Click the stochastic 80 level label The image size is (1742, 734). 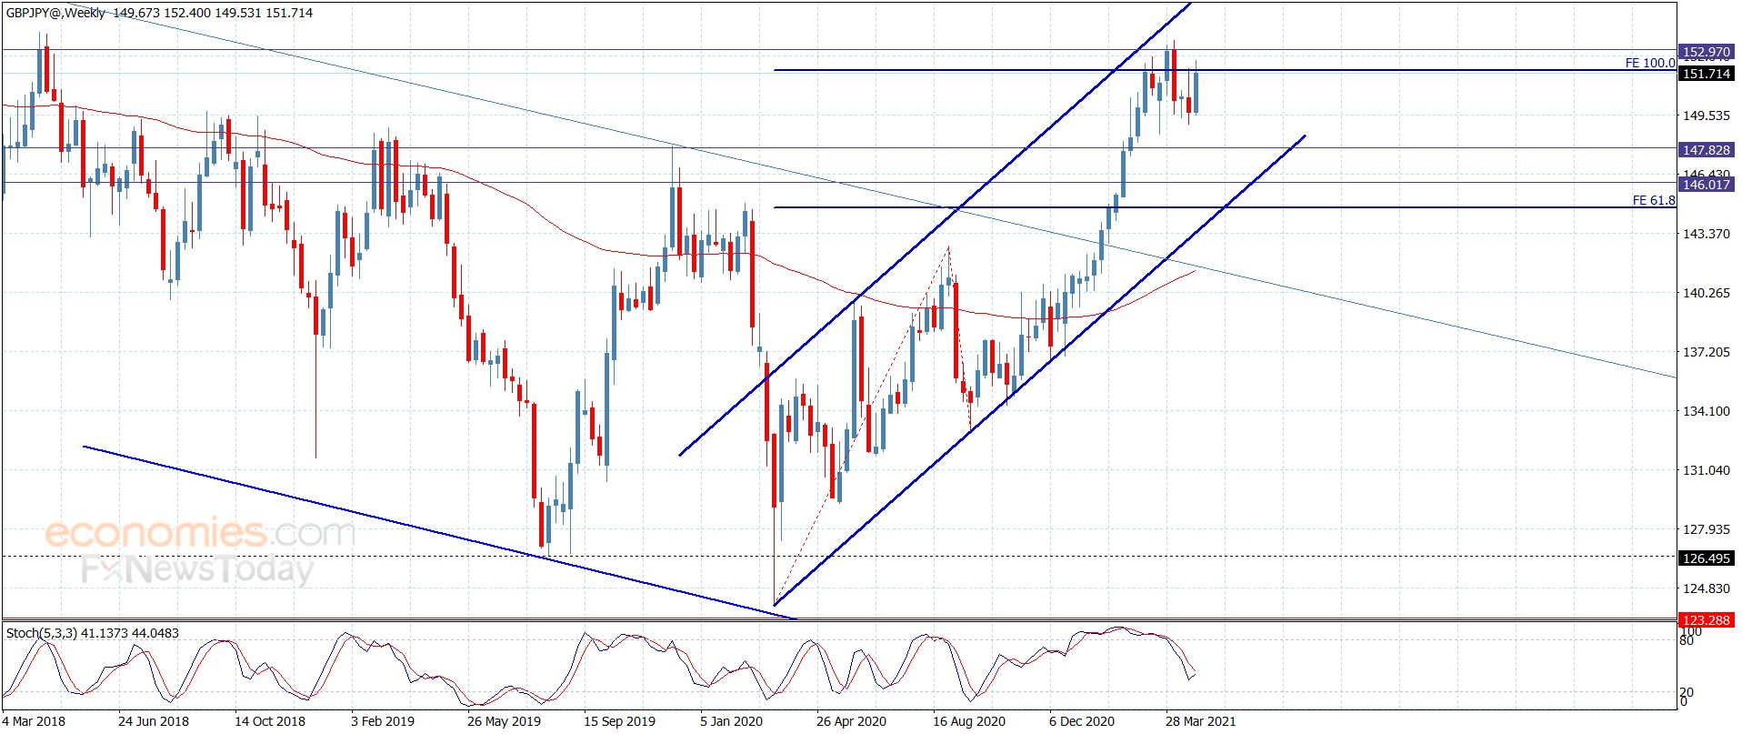(1687, 640)
